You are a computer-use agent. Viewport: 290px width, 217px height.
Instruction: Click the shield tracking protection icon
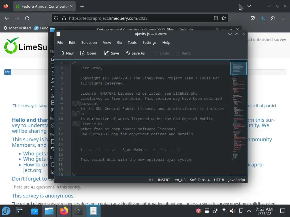point(56,18)
